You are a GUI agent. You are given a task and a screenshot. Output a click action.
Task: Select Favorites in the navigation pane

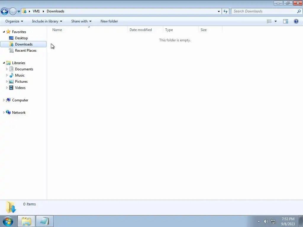coord(19,32)
